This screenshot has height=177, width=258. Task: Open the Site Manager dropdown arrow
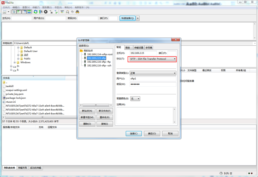9,12
